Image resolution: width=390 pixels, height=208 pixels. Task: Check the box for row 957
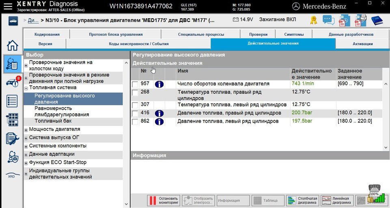coord(135,84)
